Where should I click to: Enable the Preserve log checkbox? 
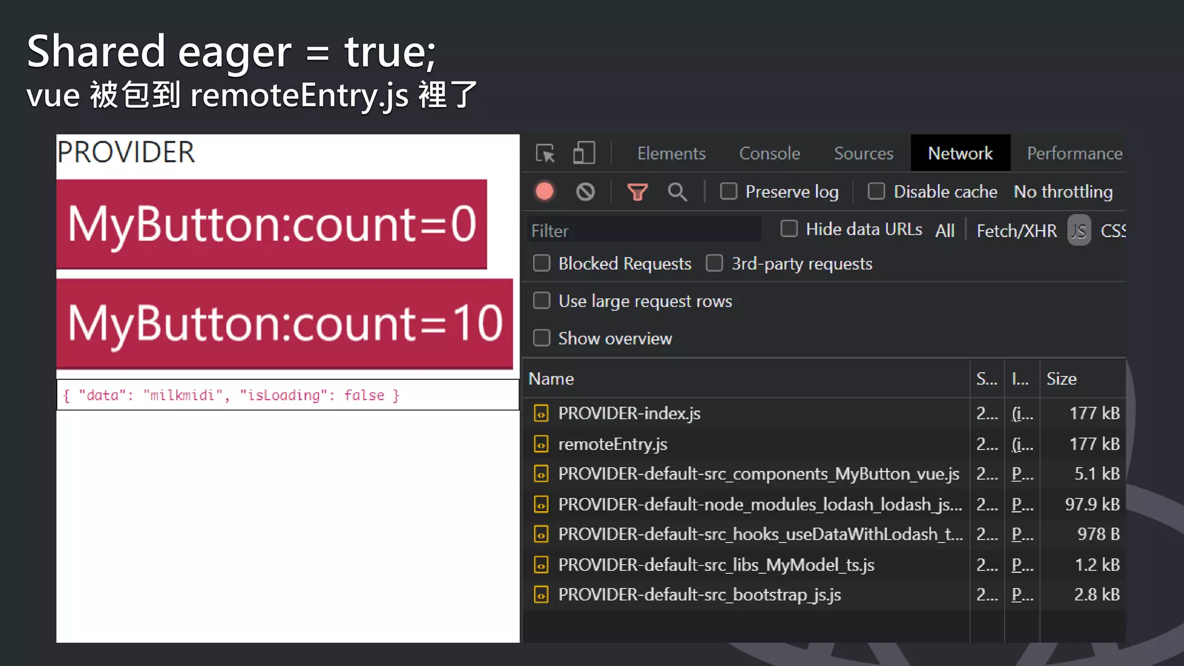[728, 191]
